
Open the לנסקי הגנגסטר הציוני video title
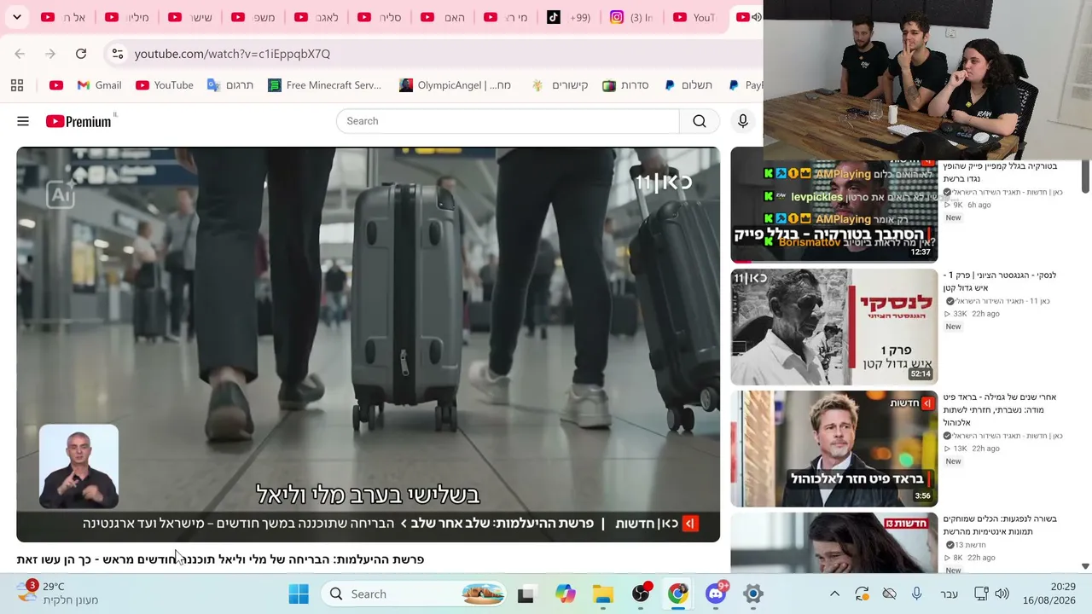[x=1000, y=281]
